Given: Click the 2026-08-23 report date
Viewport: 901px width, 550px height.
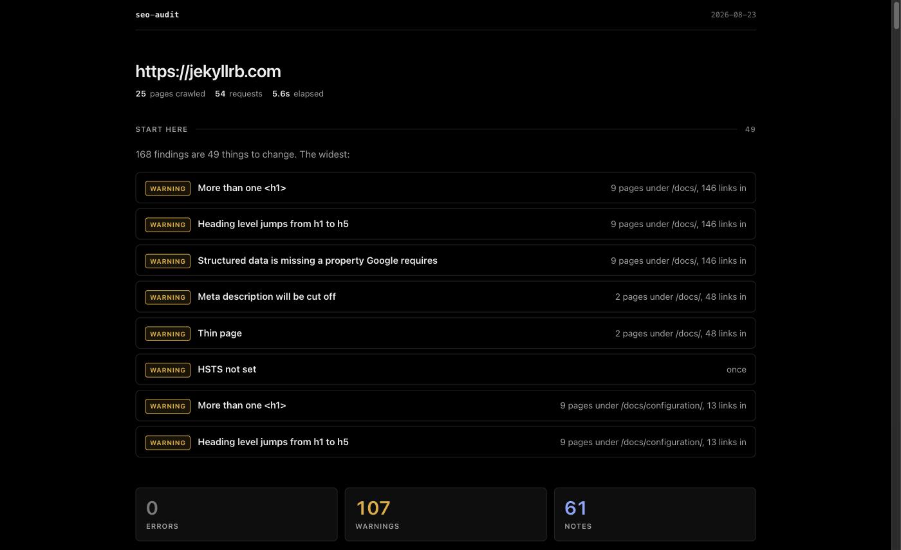Looking at the screenshot, I should click(x=733, y=15).
